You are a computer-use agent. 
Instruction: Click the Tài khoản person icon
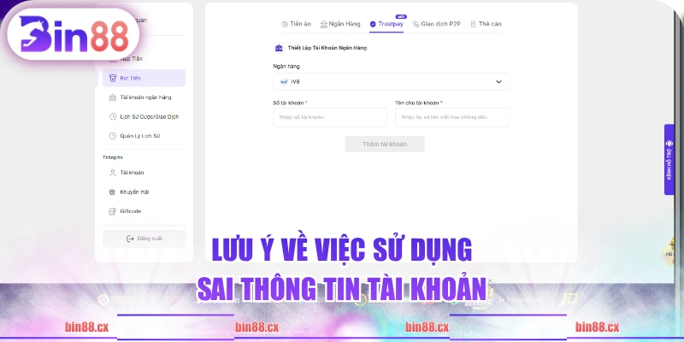coord(113,173)
